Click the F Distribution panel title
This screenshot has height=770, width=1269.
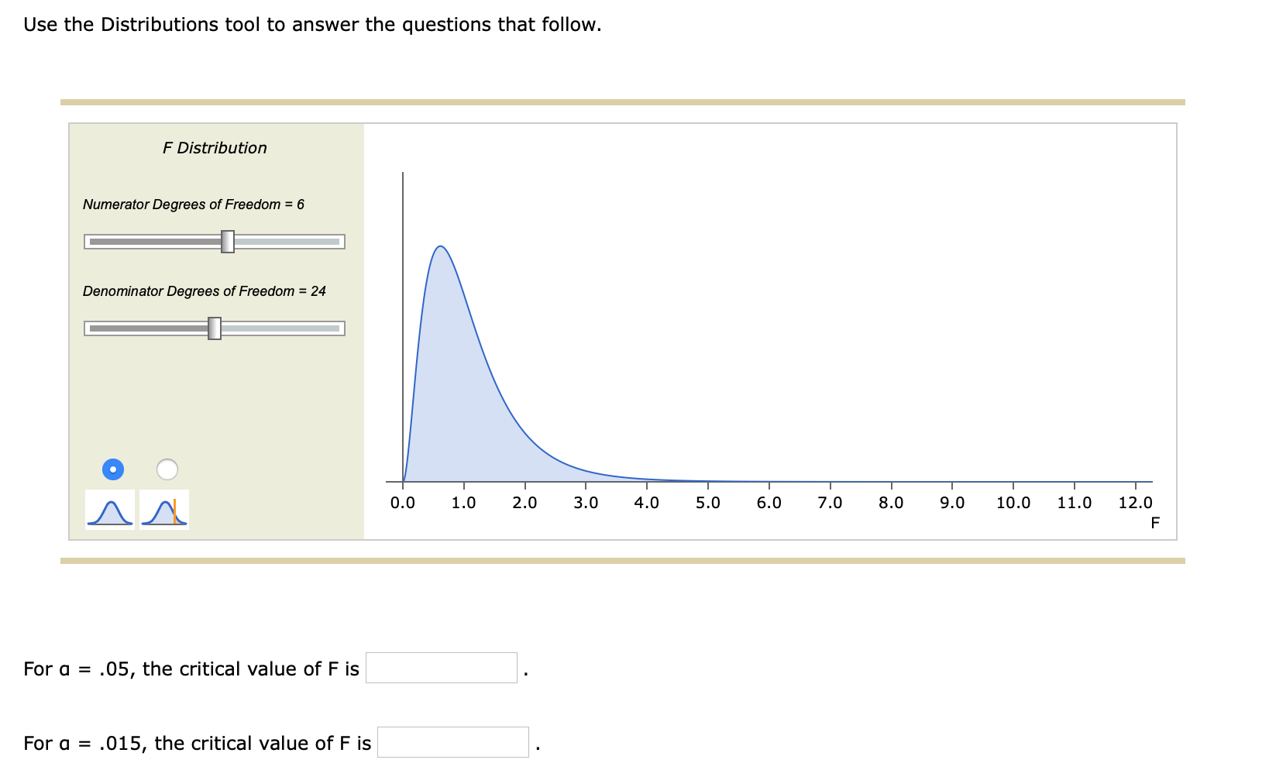215,147
